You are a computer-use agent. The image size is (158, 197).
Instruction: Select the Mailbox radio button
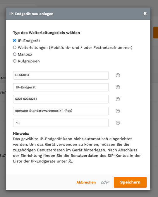click(x=15, y=54)
